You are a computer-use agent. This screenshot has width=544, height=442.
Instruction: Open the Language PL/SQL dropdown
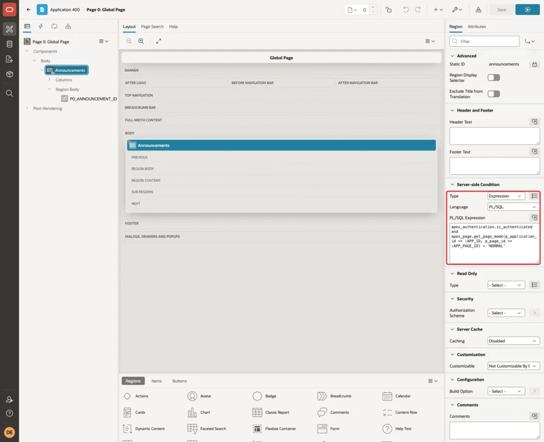coord(514,207)
